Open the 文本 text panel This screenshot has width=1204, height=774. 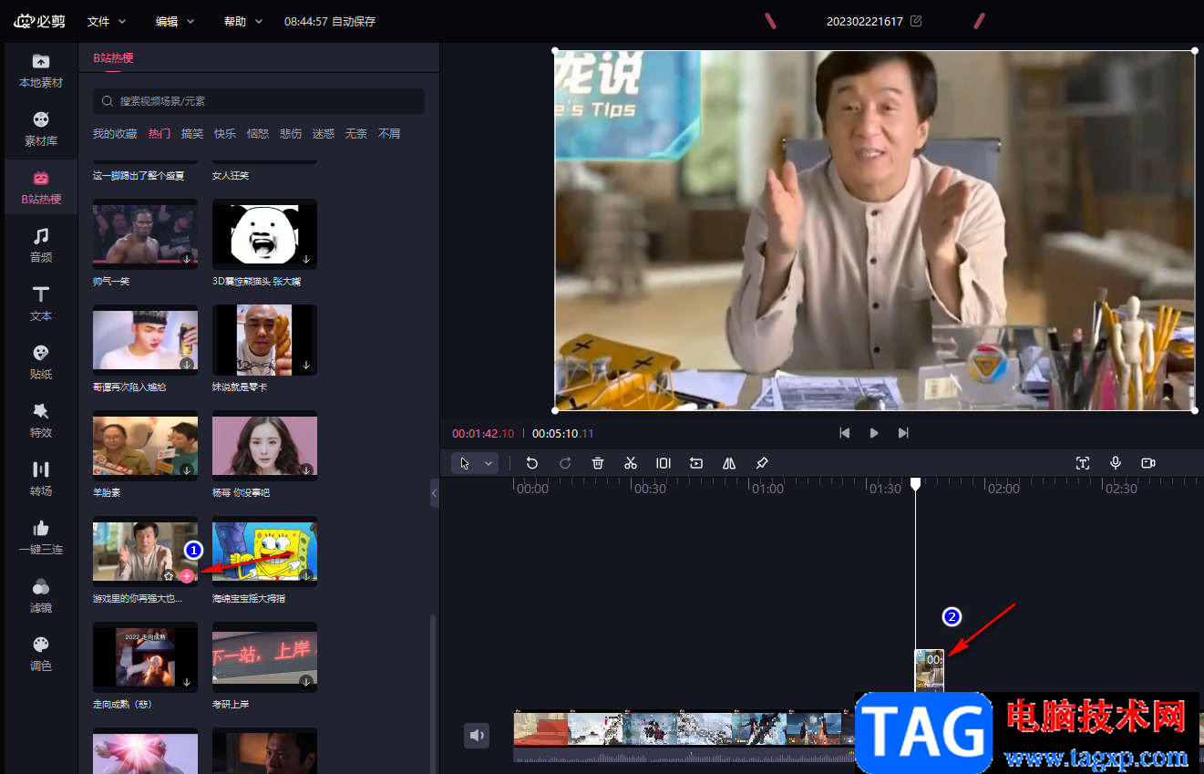pyautogui.click(x=41, y=304)
